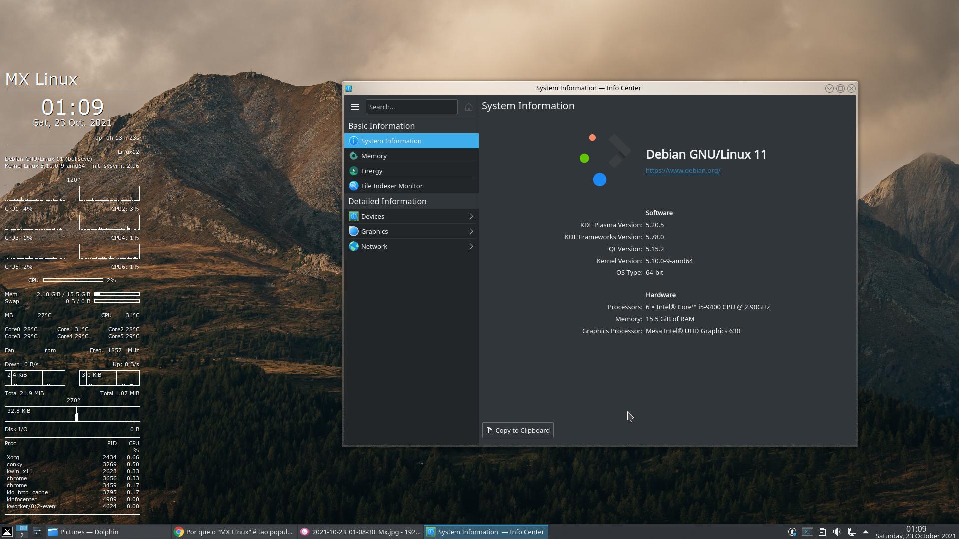The image size is (959, 539).
Task: Click the "kinfocenter" process row in Conky
Action: pyautogui.click(x=72, y=499)
